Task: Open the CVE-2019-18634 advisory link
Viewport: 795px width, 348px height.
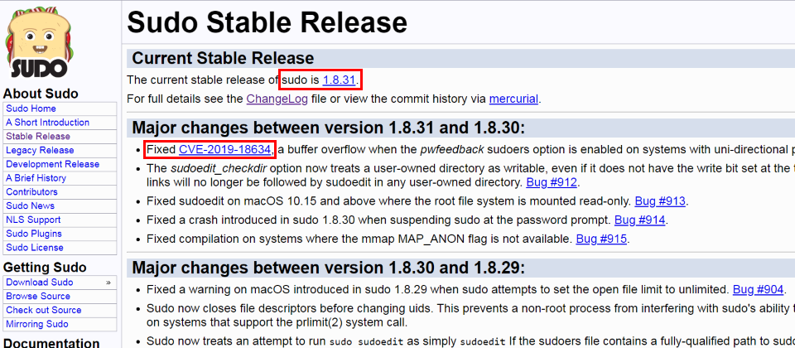Action: coord(224,150)
